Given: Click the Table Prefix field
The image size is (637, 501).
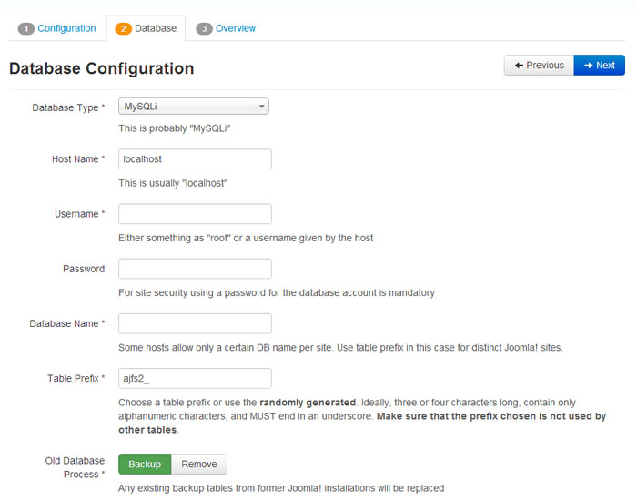Looking at the screenshot, I should pos(195,379).
